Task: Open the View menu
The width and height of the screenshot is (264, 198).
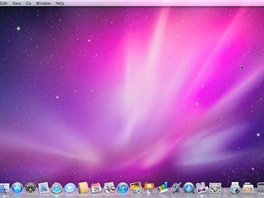Action: click(x=16, y=3)
